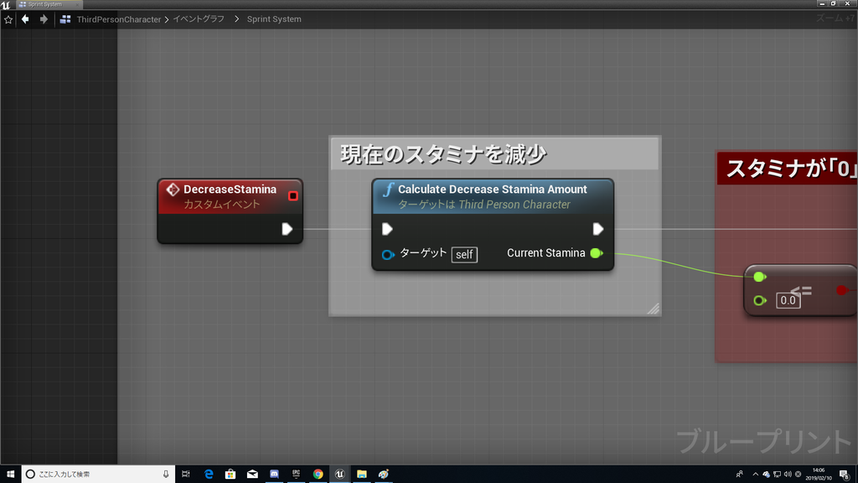Click the Blueprint grid icon in the breadcrumb bar
The width and height of the screenshot is (858, 483).
64,18
